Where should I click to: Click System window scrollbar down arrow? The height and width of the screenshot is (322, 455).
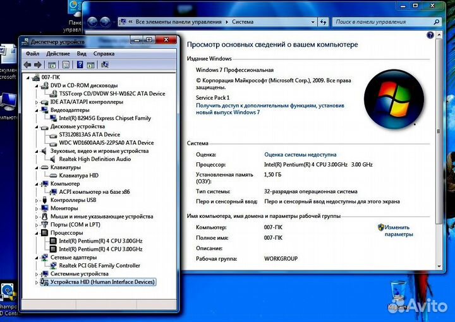[x=439, y=266]
